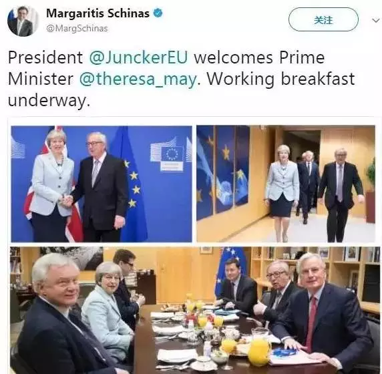Open the handshake photo thumbnail

point(102,184)
